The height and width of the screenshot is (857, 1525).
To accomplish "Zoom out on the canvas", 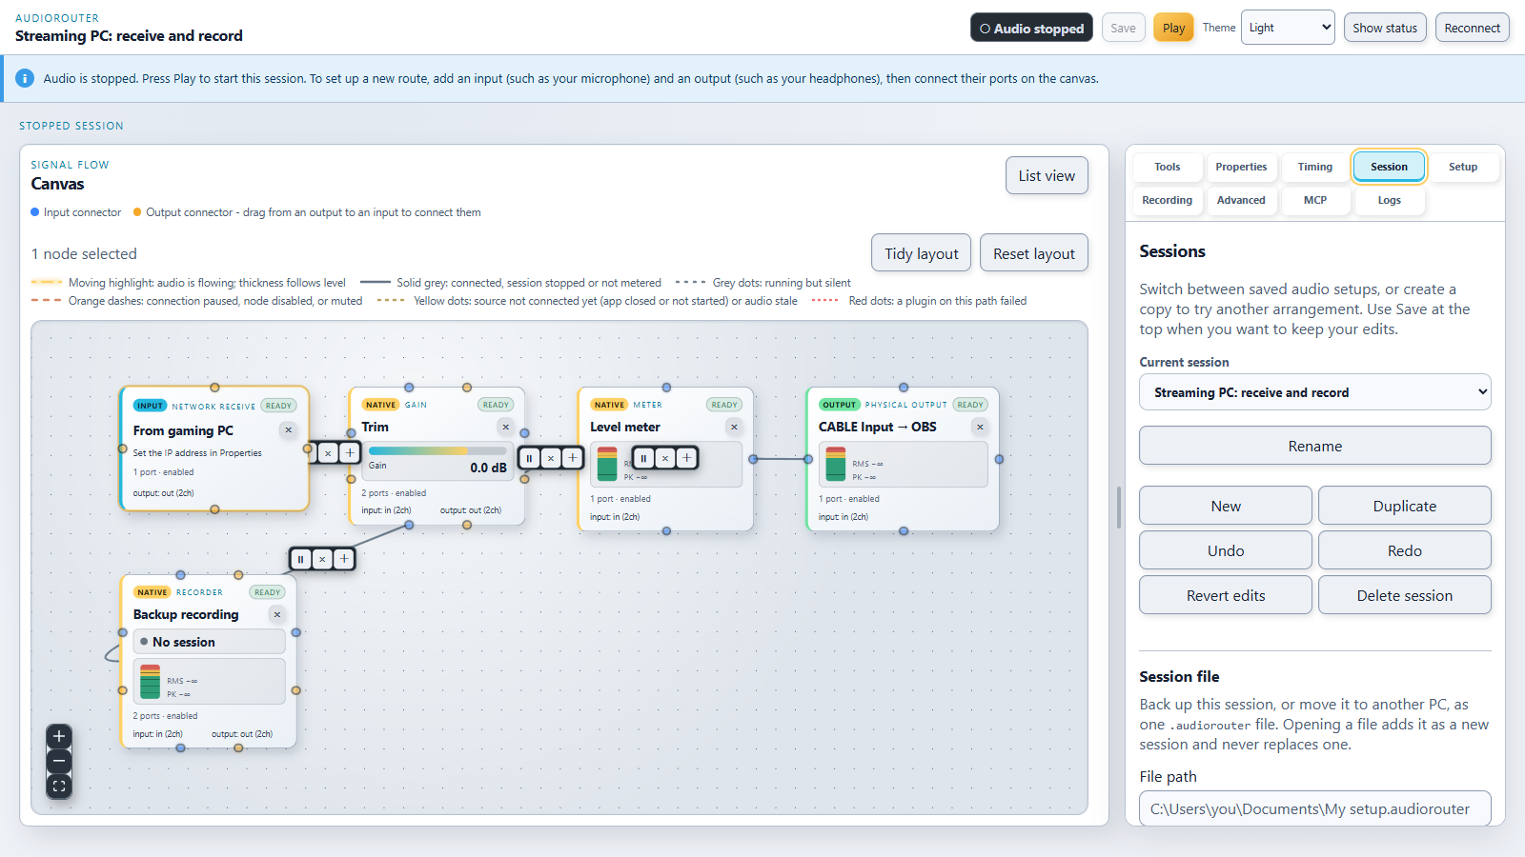I will (59, 761).
